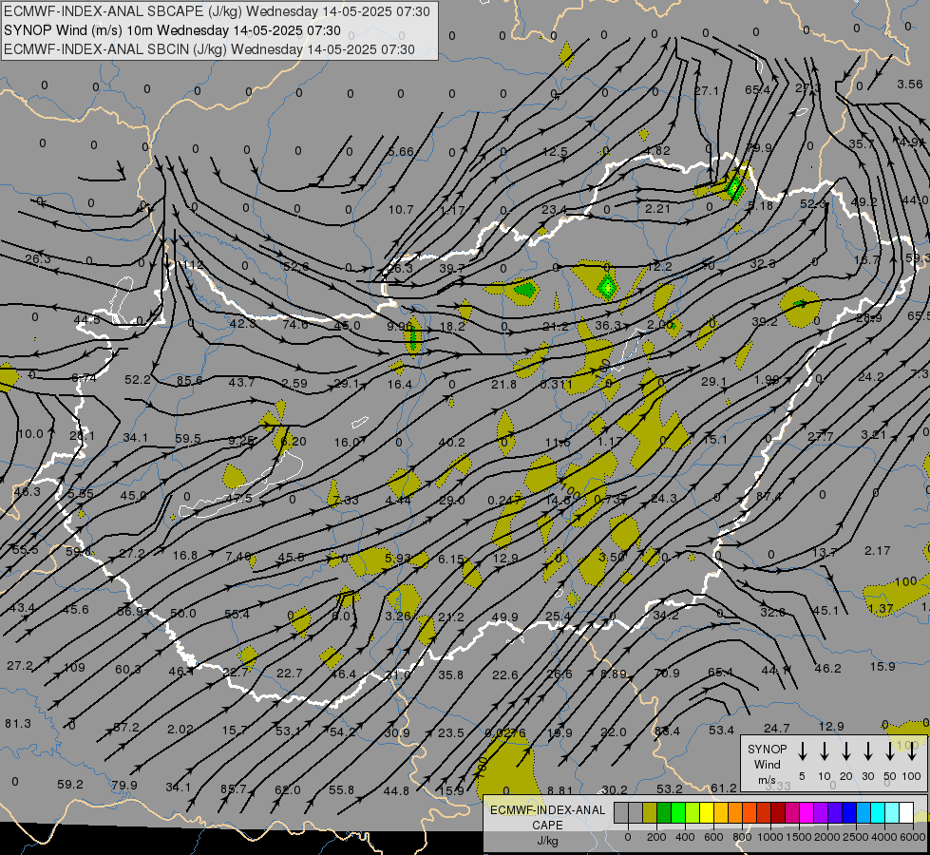930x855 pixels.
Task: Click the map value '3.56'
Action: (x=910, y=85)
